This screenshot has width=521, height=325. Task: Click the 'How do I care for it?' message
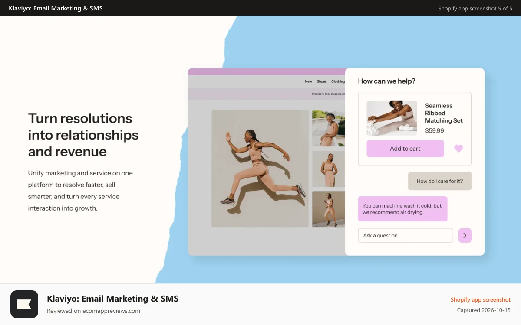(x=440, y=181)
